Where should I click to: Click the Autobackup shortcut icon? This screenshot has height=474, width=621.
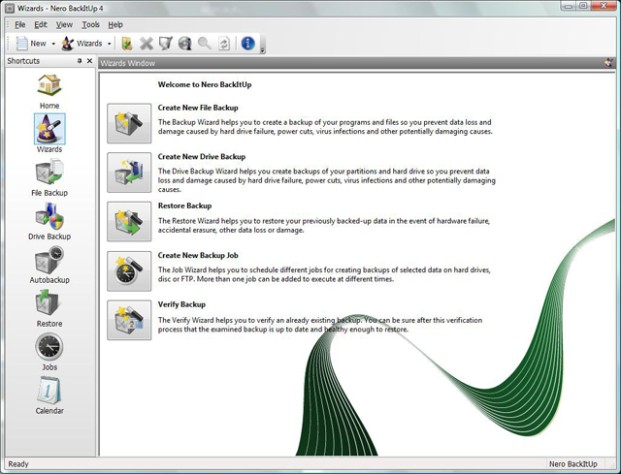pos(49,263)
